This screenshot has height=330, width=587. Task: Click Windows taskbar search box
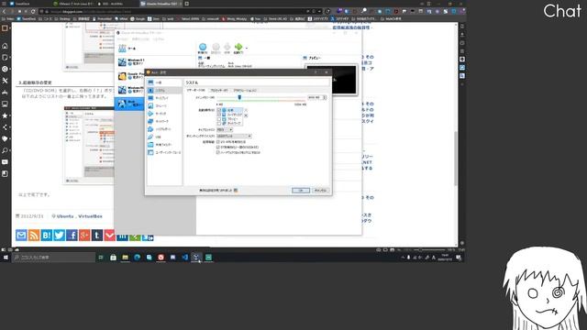[x=53, y=258]
